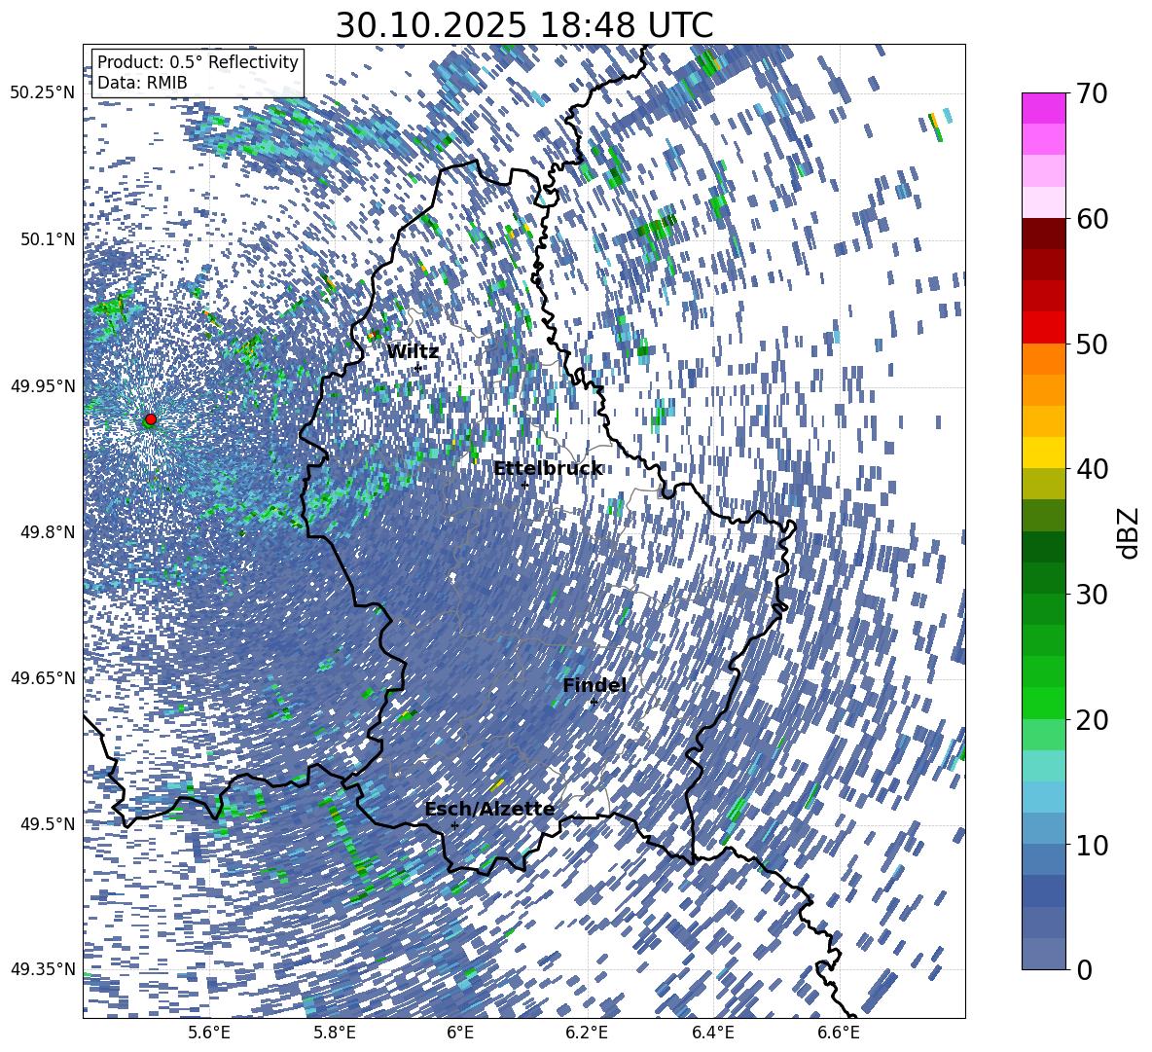Screen dimensions: 1152x1052
Task: Click the Wiltz location cross marker
Action: [x=418, y=367]
